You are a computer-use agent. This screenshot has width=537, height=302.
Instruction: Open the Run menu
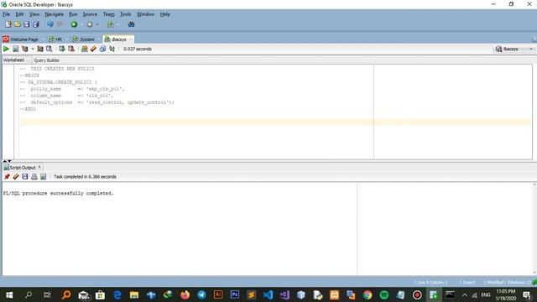coord(73,14)
